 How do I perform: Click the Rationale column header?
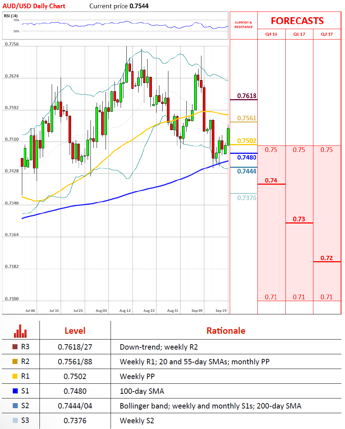[226, 331]
